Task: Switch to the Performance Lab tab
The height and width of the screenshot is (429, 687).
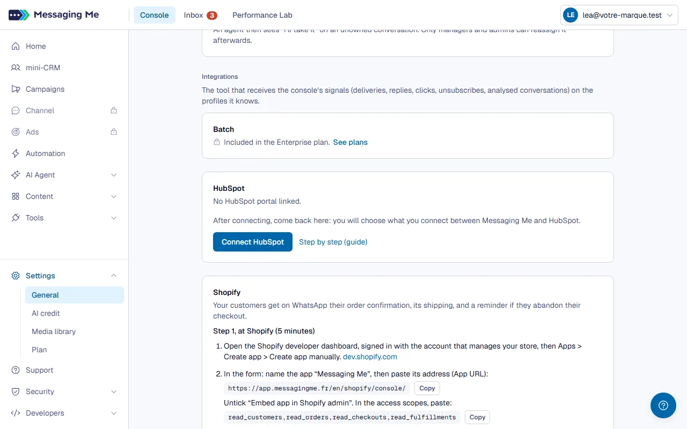Action: [x=262, y=15]
